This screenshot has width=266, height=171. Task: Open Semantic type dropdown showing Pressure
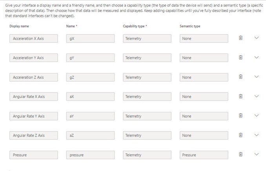coord(204,155)
